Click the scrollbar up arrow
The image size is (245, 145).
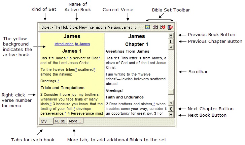(171, 47)
